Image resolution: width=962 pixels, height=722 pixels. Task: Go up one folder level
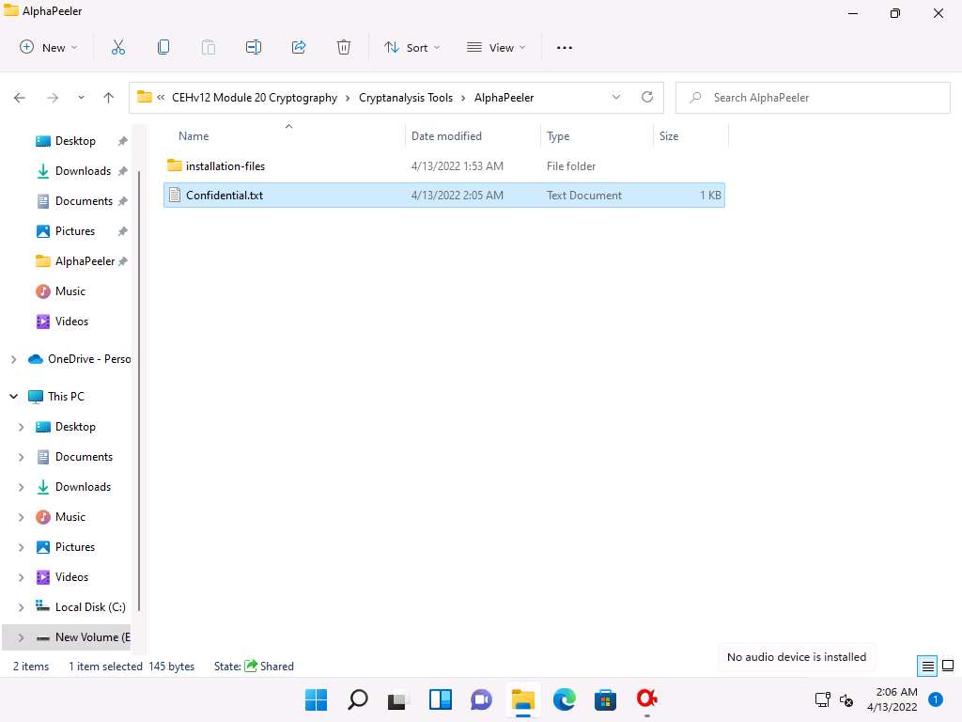pos(109,97)
